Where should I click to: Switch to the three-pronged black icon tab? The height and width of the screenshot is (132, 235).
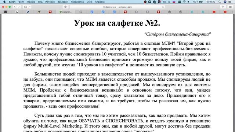pyautogui.click(x=17, y=12)
